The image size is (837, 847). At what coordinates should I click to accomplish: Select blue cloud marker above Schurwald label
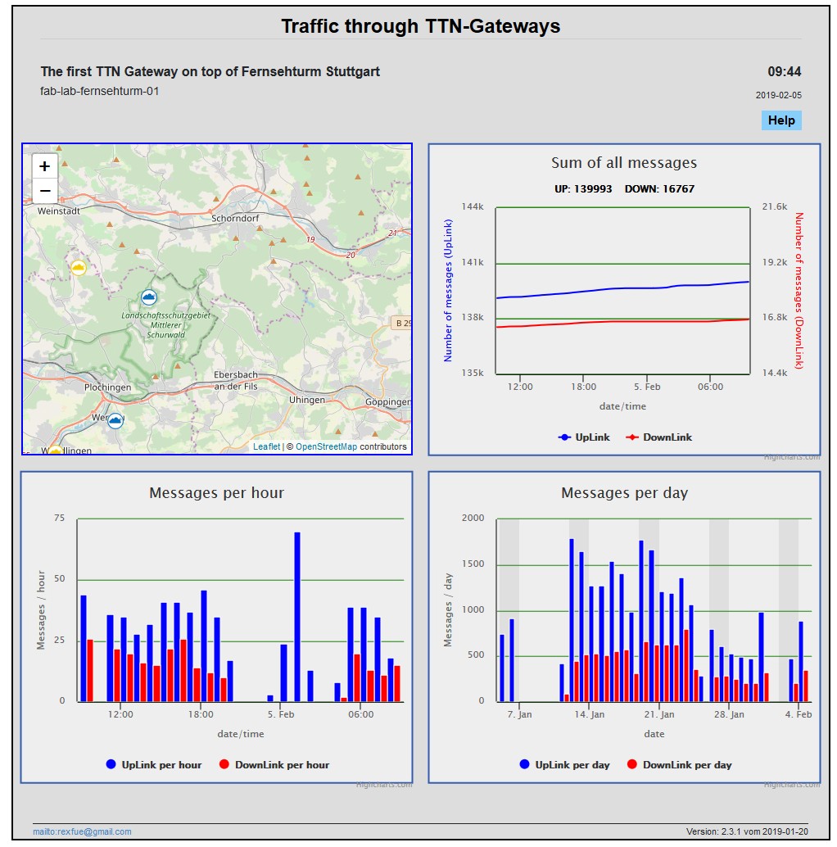(148, 297)
